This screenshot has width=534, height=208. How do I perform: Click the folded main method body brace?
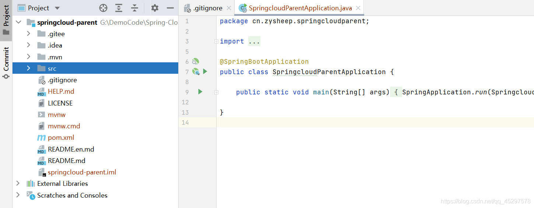point(396,92)
